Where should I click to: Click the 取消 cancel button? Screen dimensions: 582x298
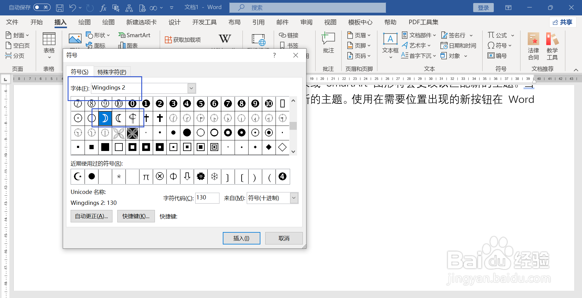(x=284, y=238)
